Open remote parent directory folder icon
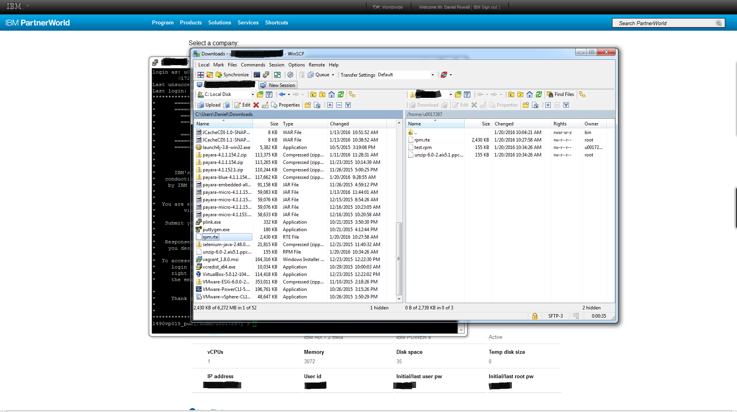The image size is (737, 412). click(x=511, y=94)
